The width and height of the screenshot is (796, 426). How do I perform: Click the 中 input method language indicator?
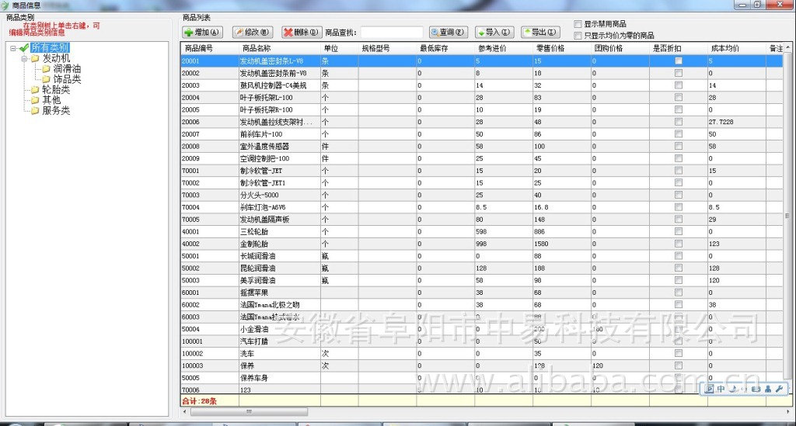pyautogui.click(x=721, y=389)
